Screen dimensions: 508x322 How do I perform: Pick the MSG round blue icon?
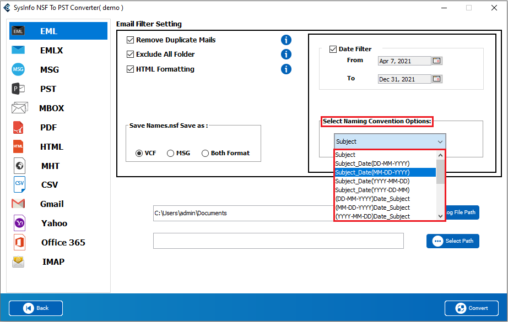pos(18,69)
